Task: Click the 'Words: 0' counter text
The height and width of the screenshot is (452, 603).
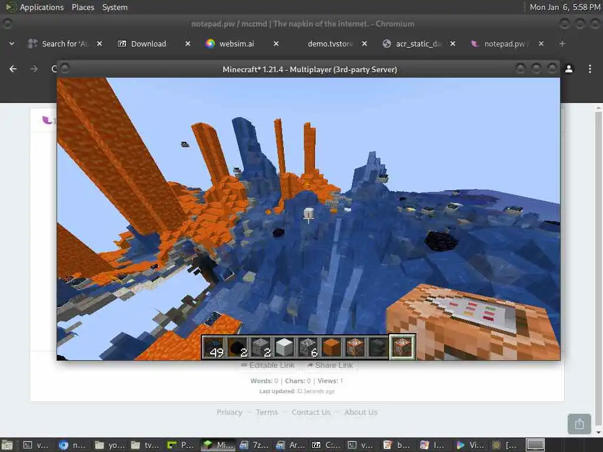Action: point(264,381)
